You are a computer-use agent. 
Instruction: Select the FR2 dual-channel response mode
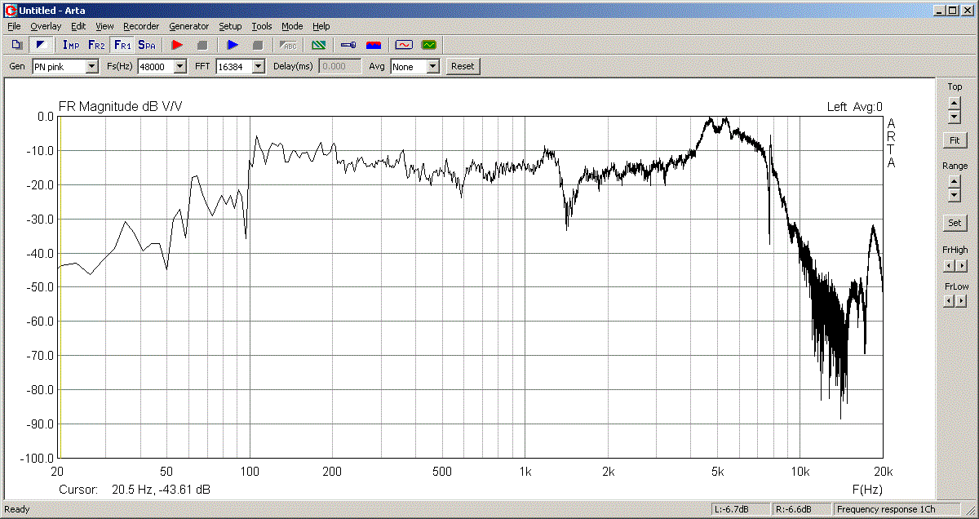tap(97, 45)
